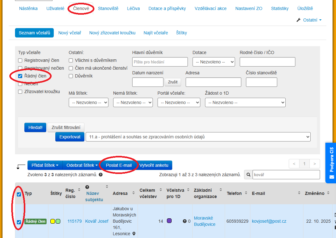Click the question mark icon in Včelstva column

[184, 221]
